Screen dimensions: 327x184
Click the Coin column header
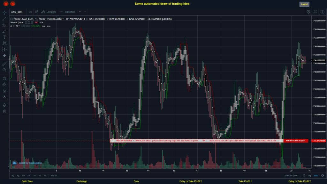pos(136,181)
